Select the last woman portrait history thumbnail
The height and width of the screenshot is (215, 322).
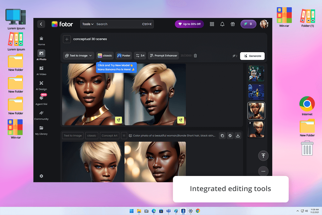(256, 129)
